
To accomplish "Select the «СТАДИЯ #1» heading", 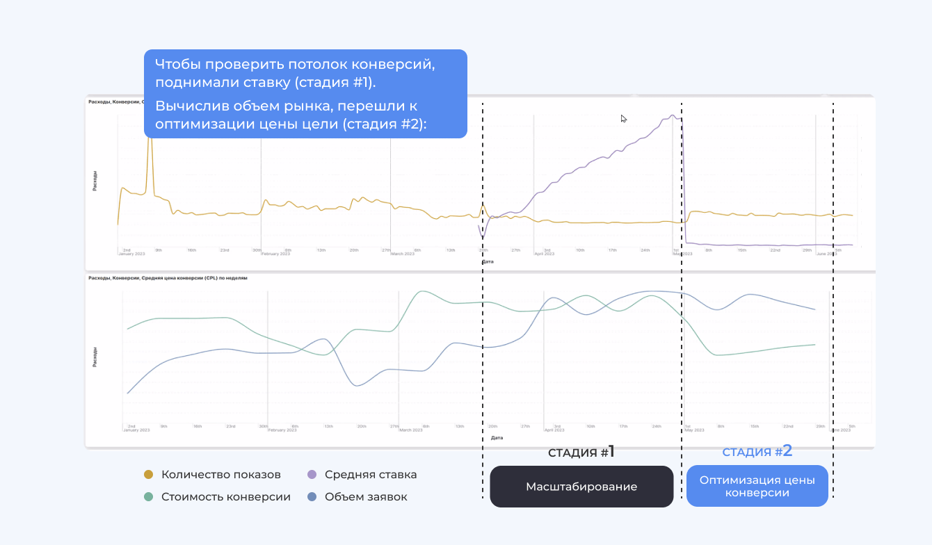I will (581, 453).
